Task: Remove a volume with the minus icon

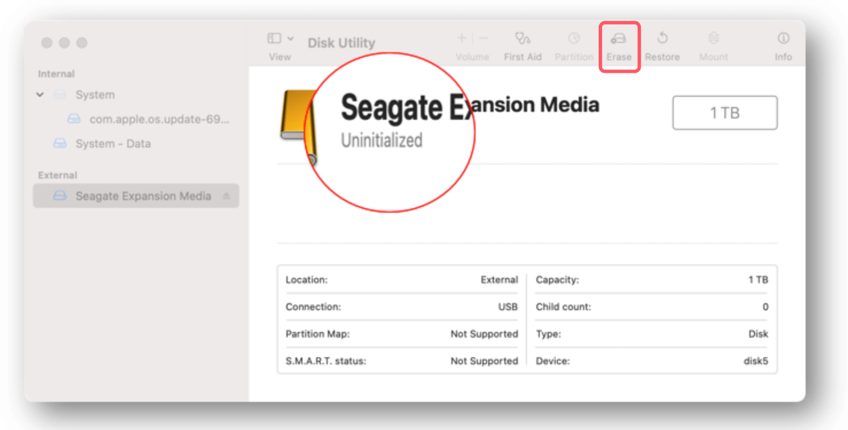Action: click(484, 37)
